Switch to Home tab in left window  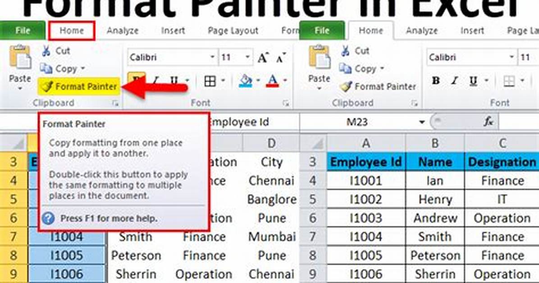(x=72, y=31)
